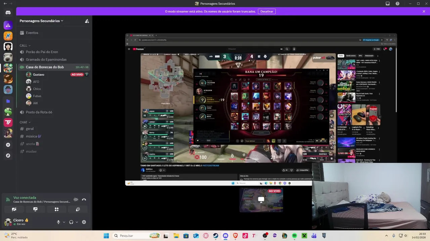This screenshot has width=430, height=241.
Task: Join Posto da Rota 66 voice channel
Action: click(54, 112)
